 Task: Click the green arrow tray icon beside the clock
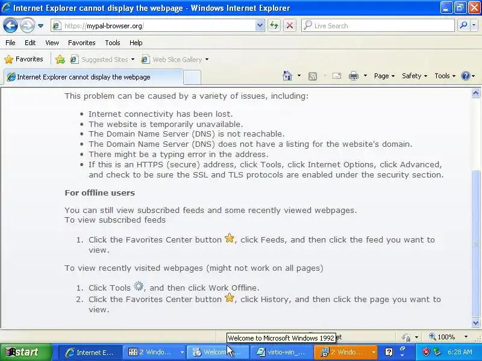437,353
